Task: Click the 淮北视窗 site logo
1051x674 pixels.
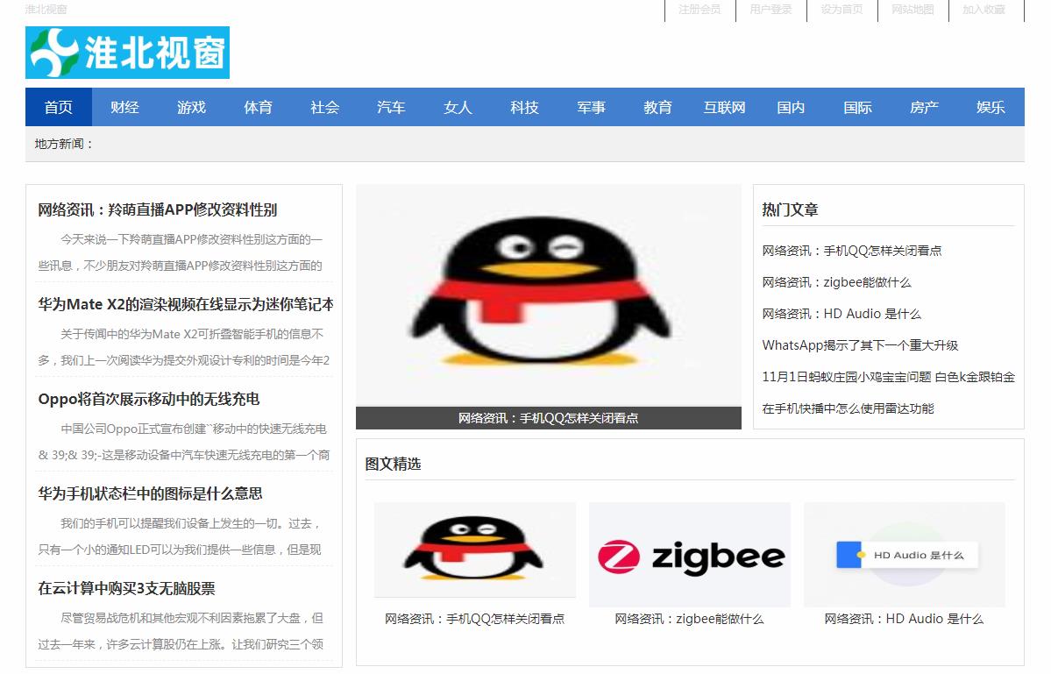Action: (x=127, y=53)
